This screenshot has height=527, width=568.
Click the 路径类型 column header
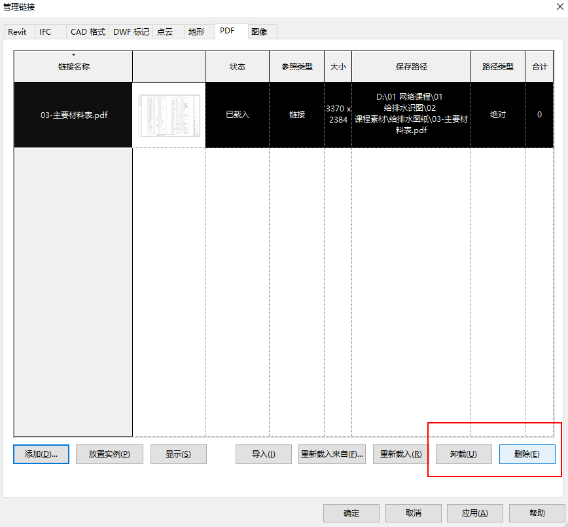tap(498, 66)
